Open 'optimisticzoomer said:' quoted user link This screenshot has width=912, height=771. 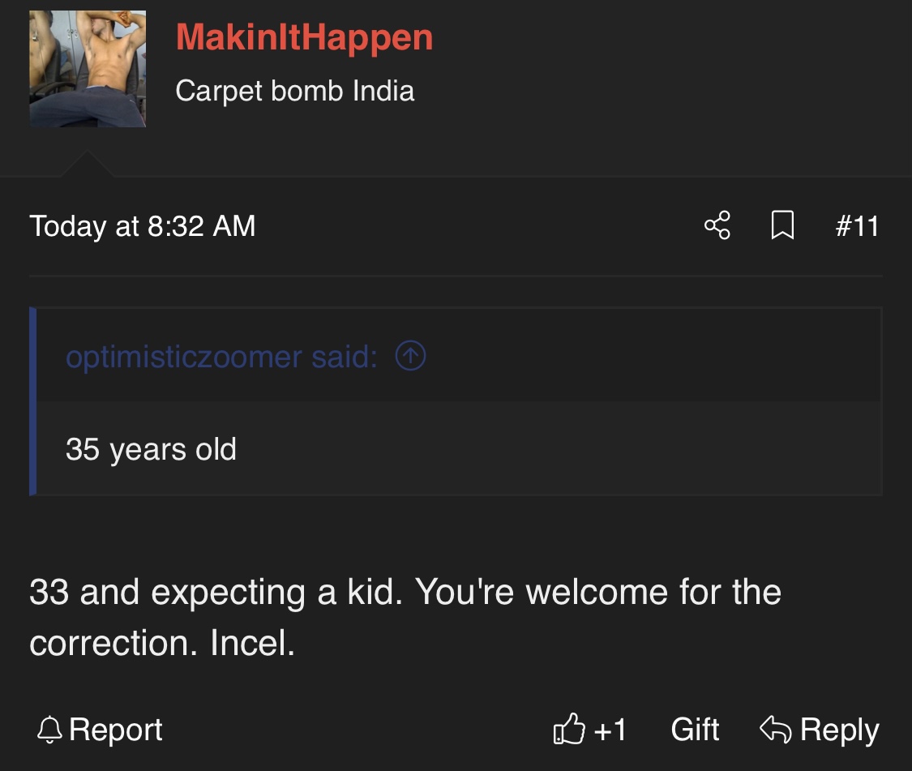tap(221, 357)
